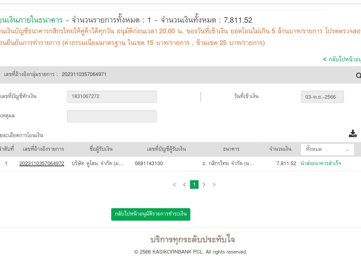Viewport: 361px width, 279px height.
Task: Select page 1 in the pagination
Action: coord(194,185)
